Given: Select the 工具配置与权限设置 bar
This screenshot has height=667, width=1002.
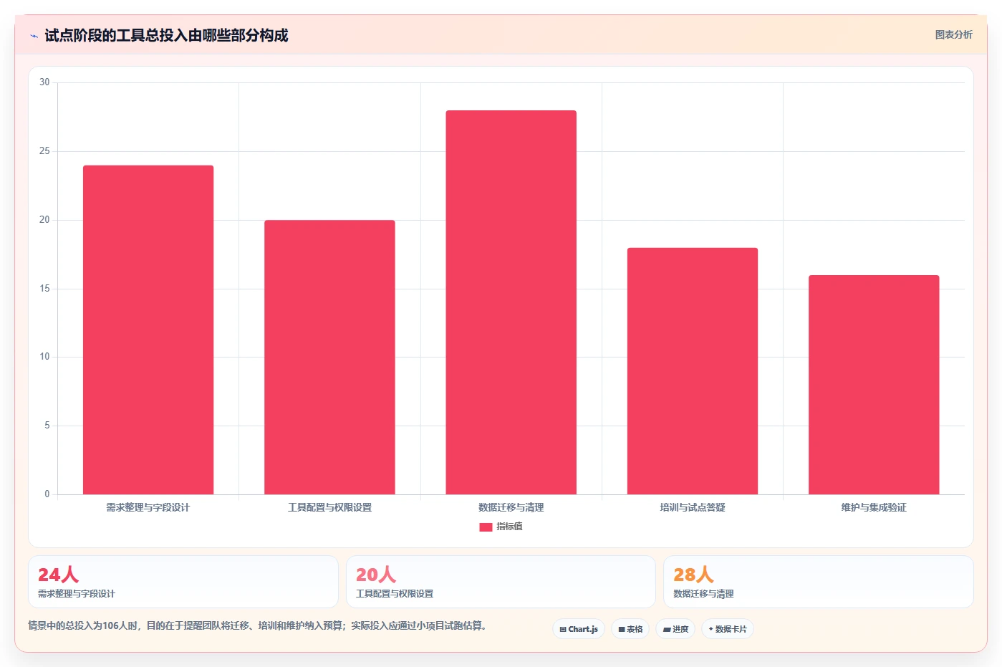Looking at the screenshot, I should tap(329, 357).
